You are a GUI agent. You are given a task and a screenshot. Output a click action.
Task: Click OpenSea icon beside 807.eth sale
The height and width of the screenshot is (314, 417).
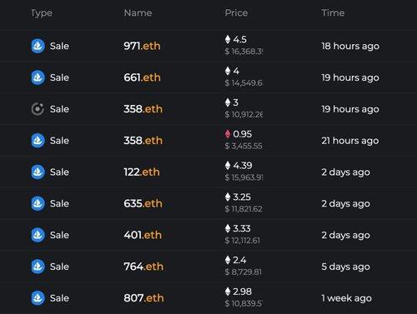38,298
